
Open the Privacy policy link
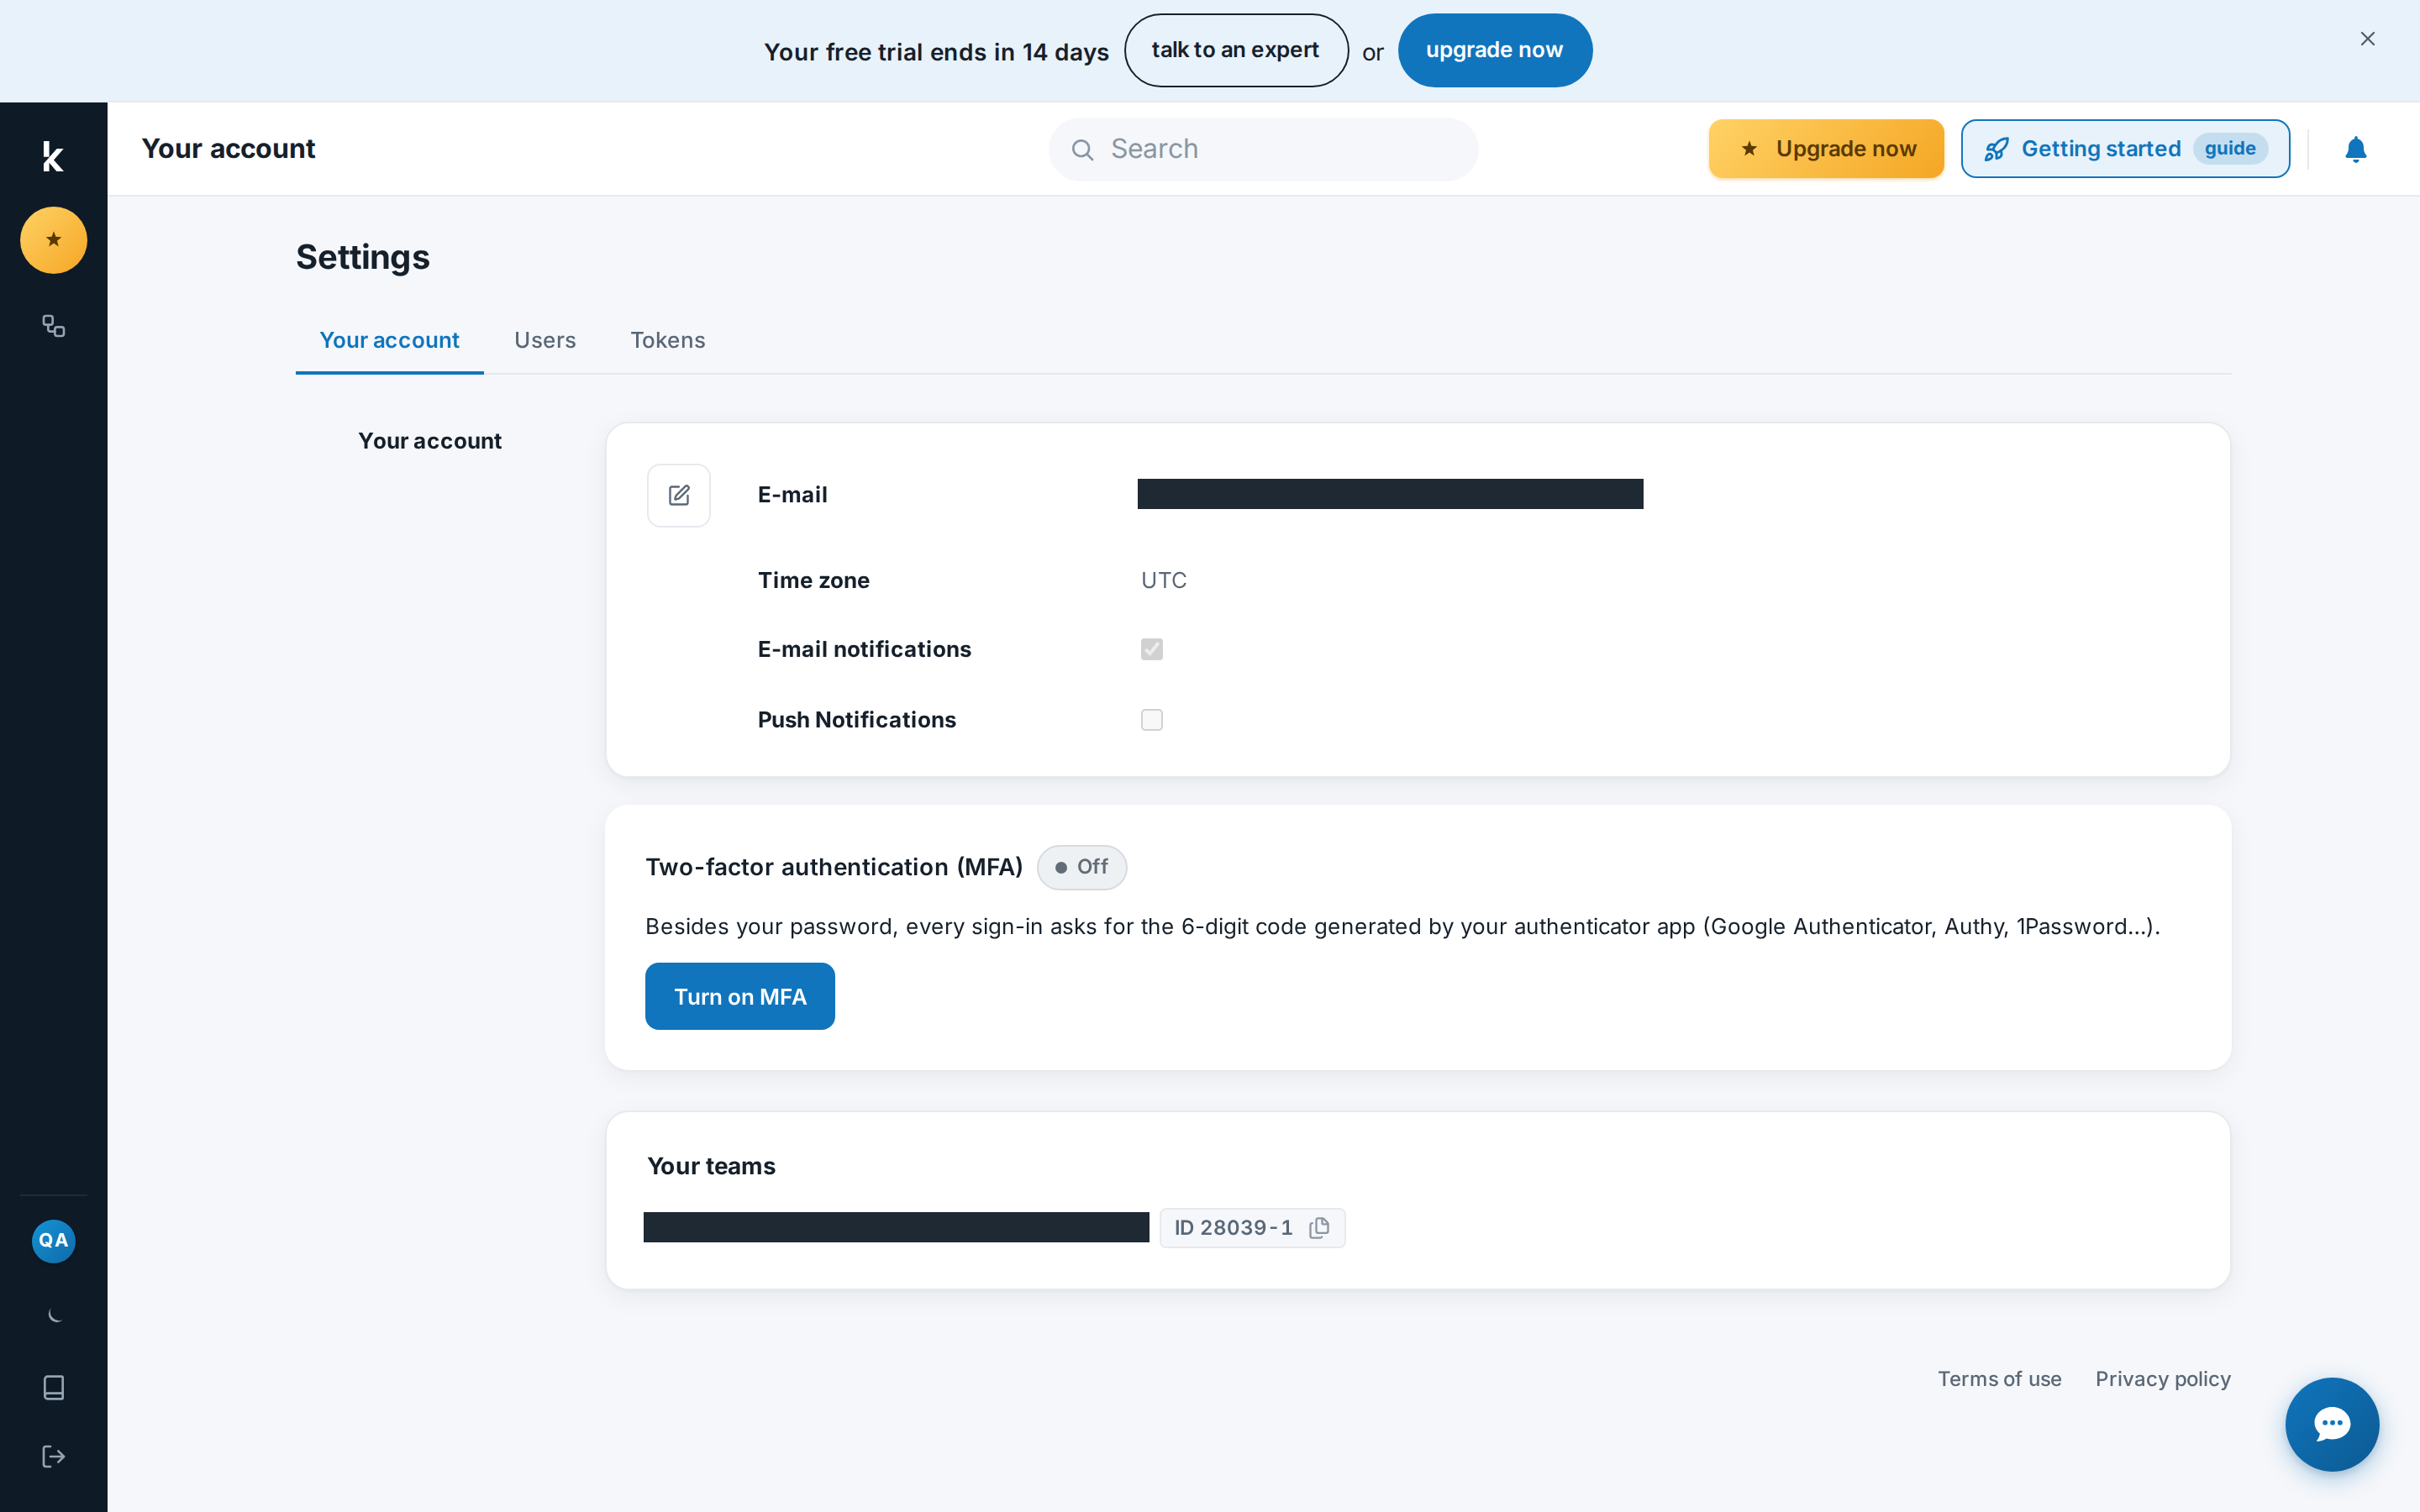(x=2163, y=1379)
